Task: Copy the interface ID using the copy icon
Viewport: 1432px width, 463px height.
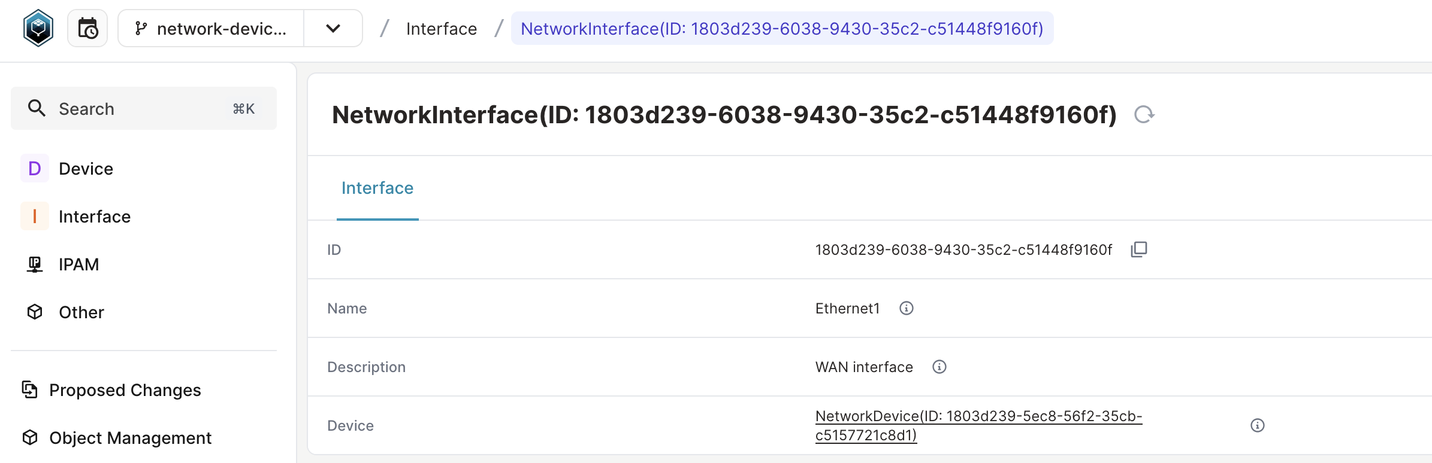Action: click(x=1138, y=249)
